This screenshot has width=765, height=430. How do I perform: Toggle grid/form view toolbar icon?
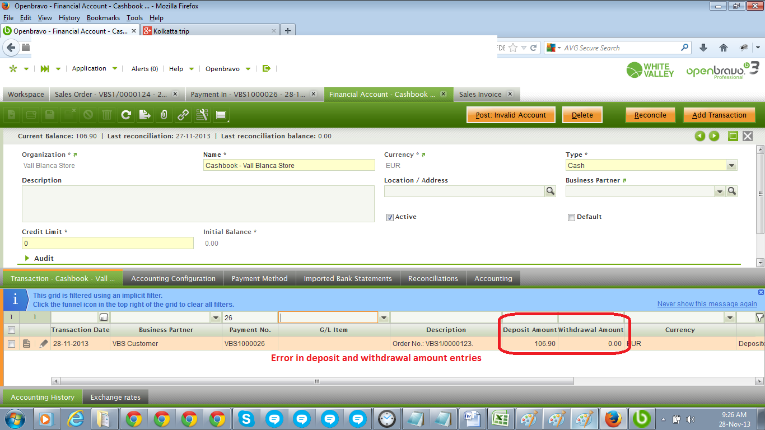[x=221, y=115]
